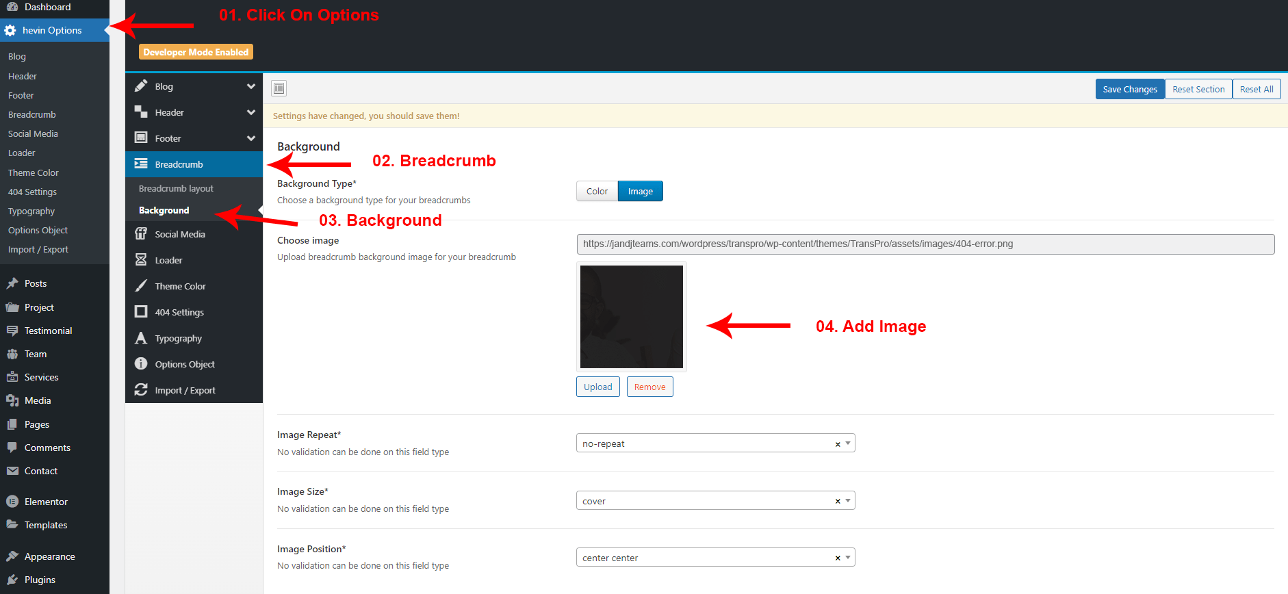Click the Import / Export refresh icon
1288x594 pixels.
141,390
